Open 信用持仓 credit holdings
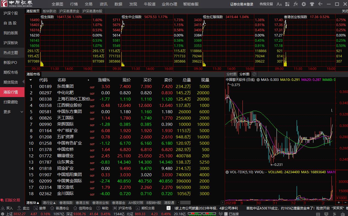348x216 pixels. pos(83,208)
